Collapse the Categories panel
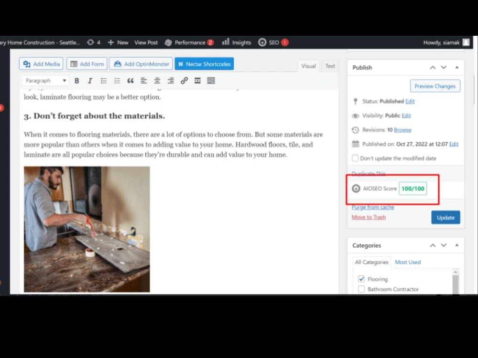The image size is (478, 358). pyautogui.click(x=456, y=245)
